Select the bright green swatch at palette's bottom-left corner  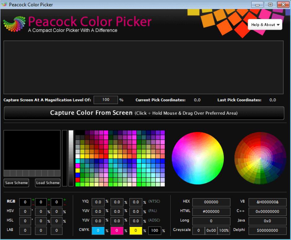coord(78,184)
